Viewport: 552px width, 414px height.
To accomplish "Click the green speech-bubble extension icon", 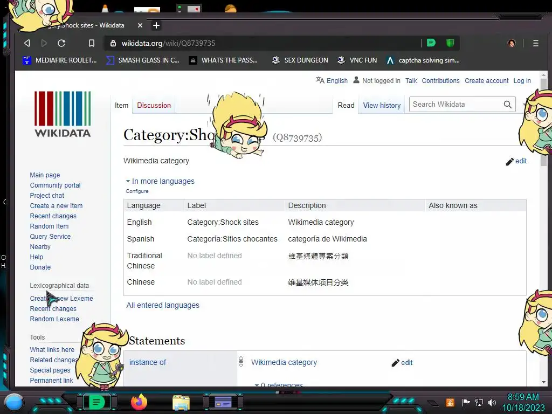I will coord(431,43).
